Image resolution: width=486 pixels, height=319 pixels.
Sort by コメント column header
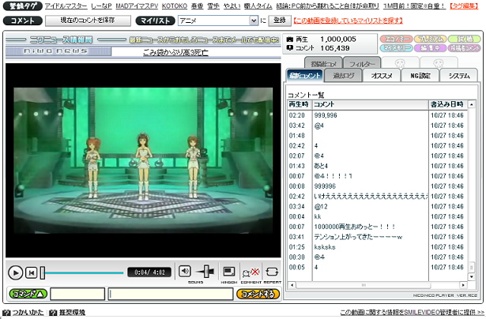click(x=370, y=104)
